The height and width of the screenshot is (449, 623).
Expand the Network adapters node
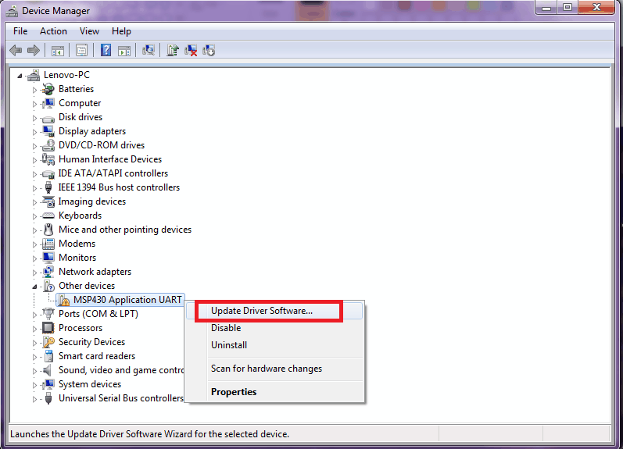[x=34, y=272]
